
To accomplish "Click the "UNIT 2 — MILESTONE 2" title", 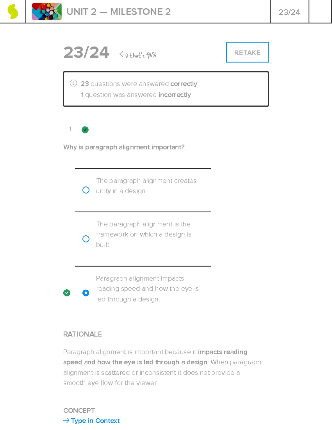I will click(x=119, y=12).
